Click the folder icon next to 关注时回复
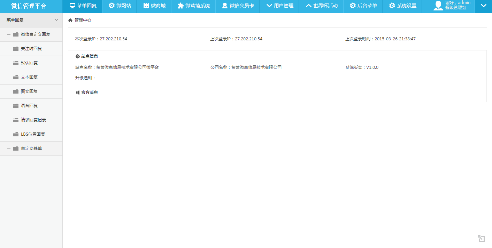This screenshot has height=248, width=492. click(x=16, y=49)
